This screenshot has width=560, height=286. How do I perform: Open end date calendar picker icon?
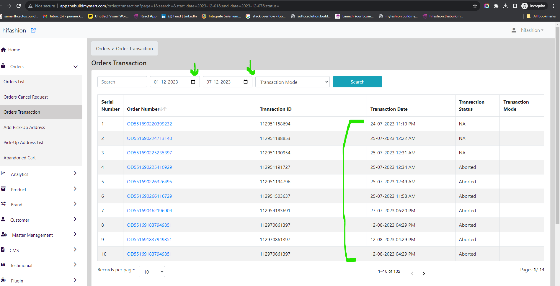click(246, 82)
